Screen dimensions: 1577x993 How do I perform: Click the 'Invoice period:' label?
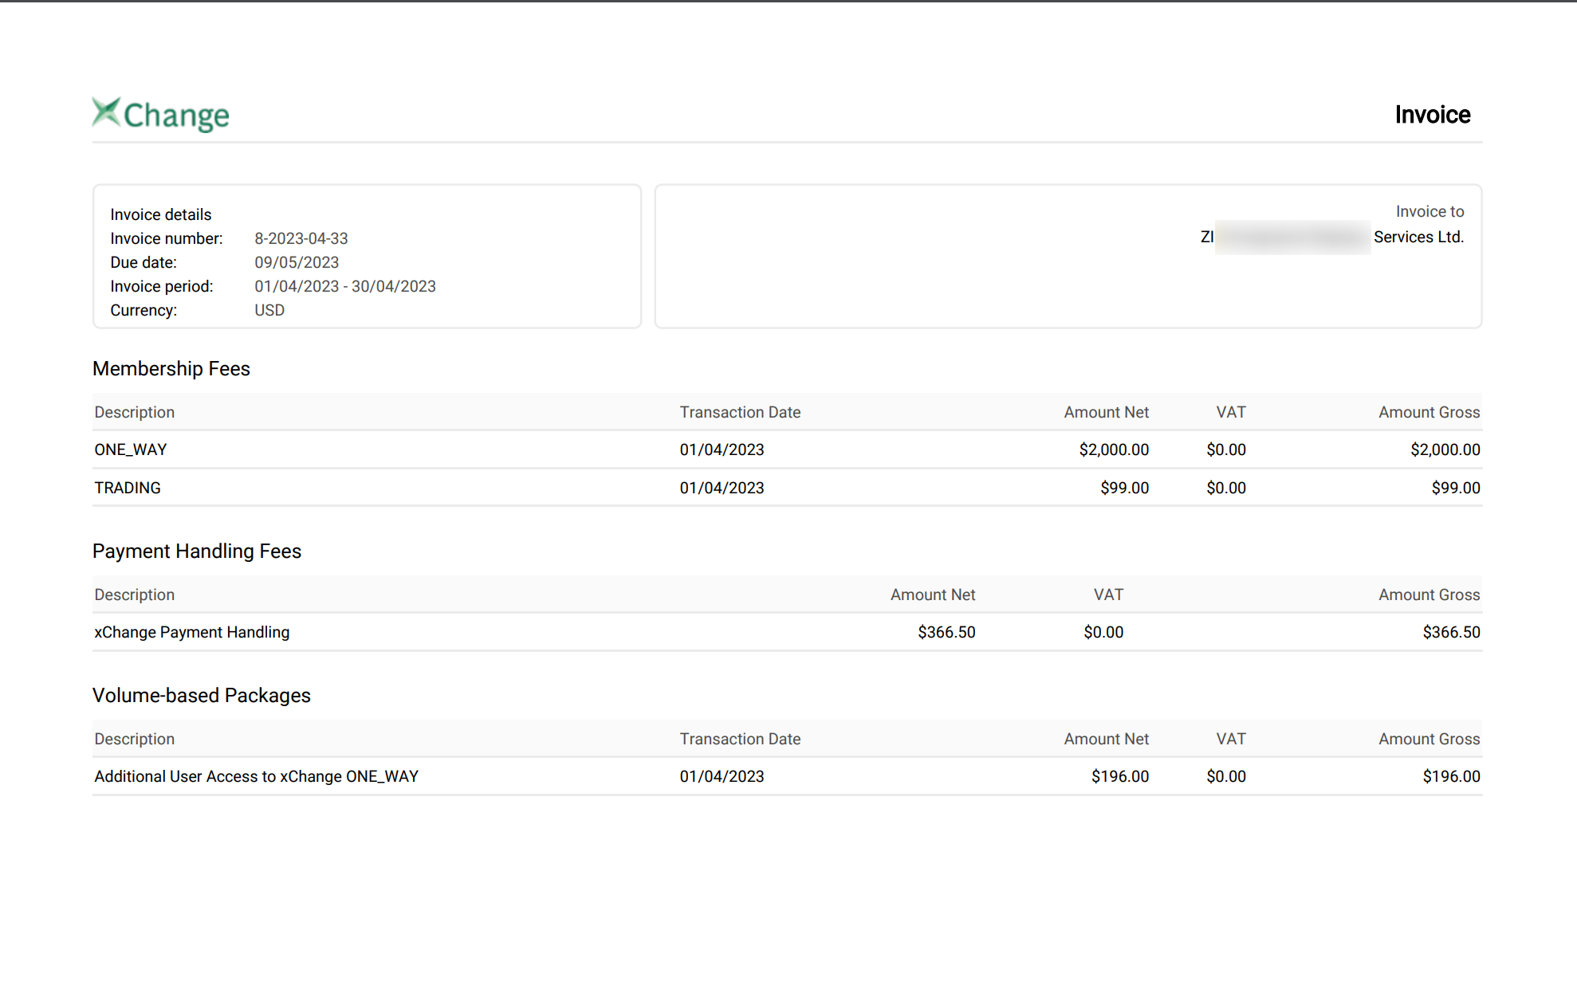[x=162, y=286]
